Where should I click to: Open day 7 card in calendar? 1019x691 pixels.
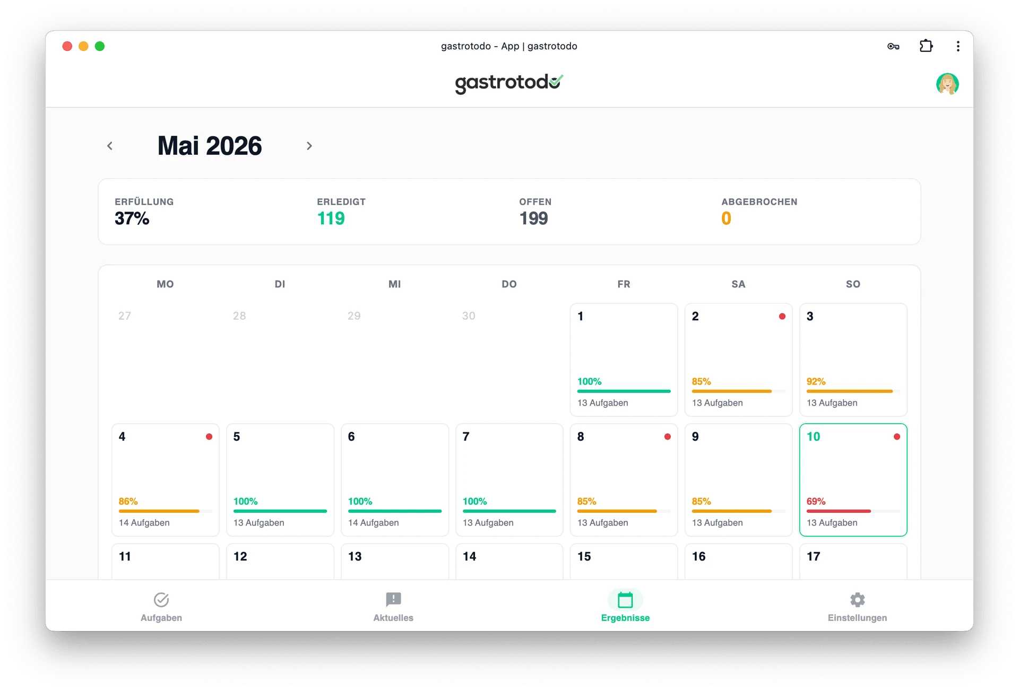[509, 480]
